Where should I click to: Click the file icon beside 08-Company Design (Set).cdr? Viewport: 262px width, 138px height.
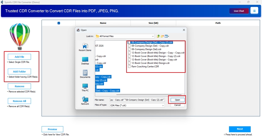point(129,49)
